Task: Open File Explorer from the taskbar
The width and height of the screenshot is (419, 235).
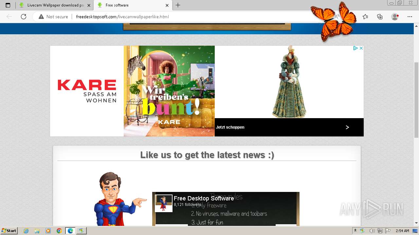Action: coord(37,231)
